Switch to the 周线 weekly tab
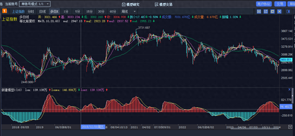 click(x=125, y=11)
